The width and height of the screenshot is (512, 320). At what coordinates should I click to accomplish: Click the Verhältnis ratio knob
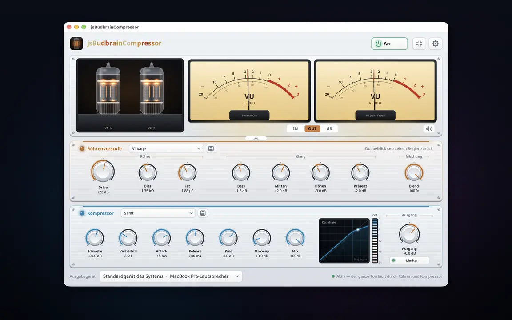128,238
